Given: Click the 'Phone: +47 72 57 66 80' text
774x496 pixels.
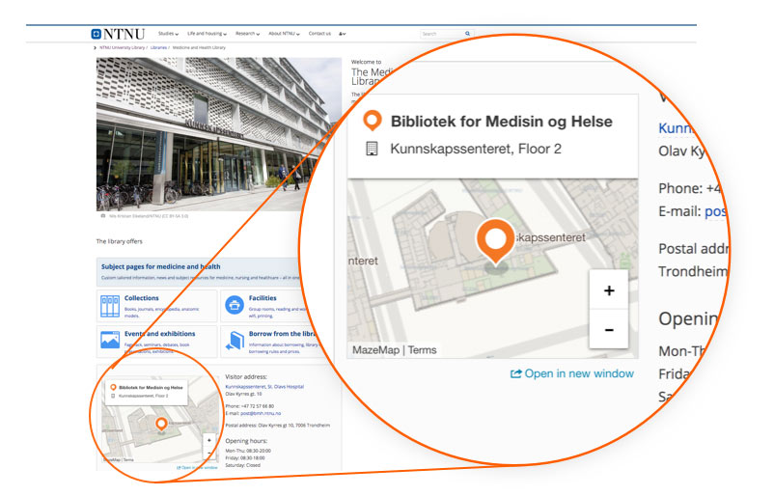Looking at the screenshot, I should click(250, 406).
